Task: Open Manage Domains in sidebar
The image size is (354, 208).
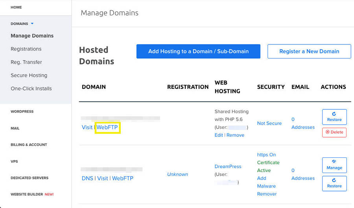Action: coord(32,36)
